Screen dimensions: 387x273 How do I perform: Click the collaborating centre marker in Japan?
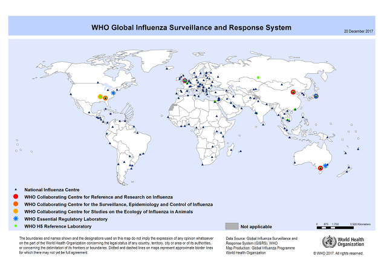click(x=316, y=96)
